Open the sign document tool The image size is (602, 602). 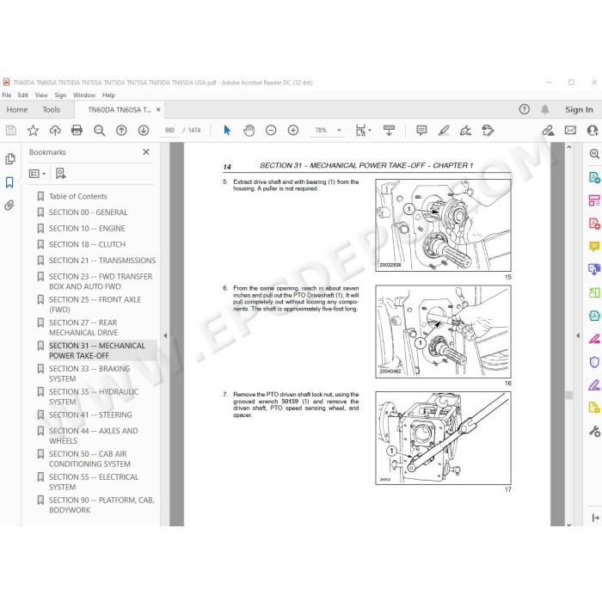click(466, 131)
